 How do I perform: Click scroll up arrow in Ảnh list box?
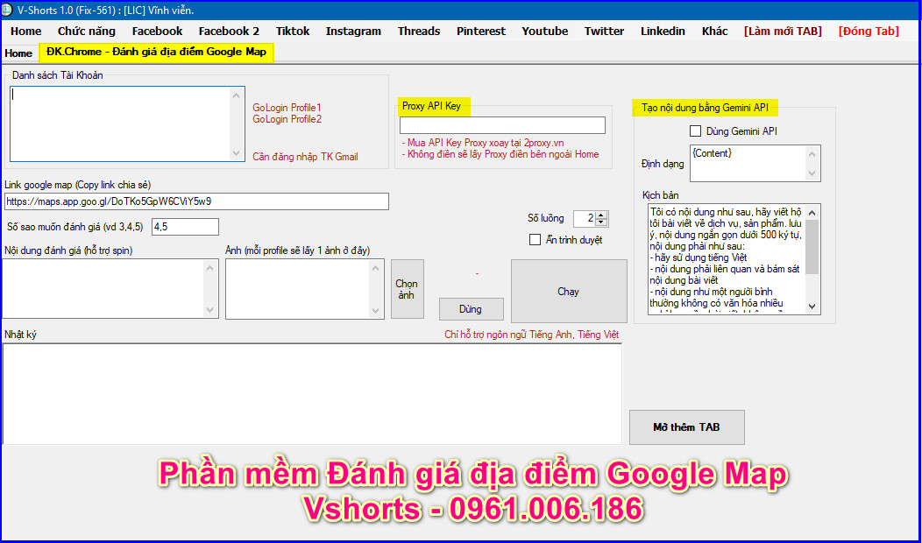tap(376, 267)
